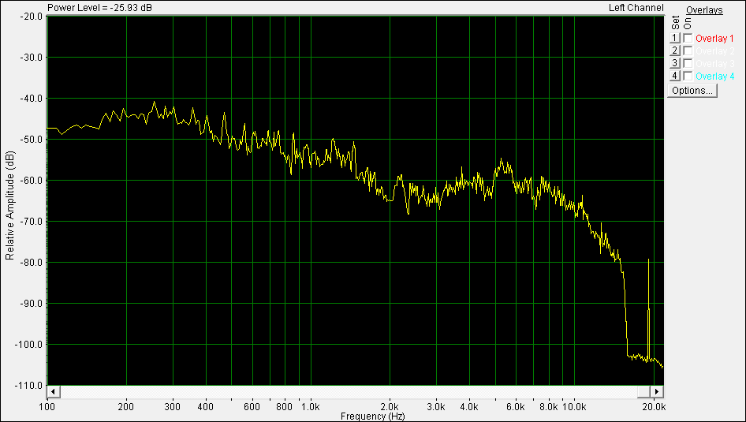
Task: Enable the Overlay 4 checkbox
Action: point(688,77)
